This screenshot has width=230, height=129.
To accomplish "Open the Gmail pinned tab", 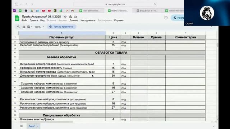I will [x=73, y=11].
